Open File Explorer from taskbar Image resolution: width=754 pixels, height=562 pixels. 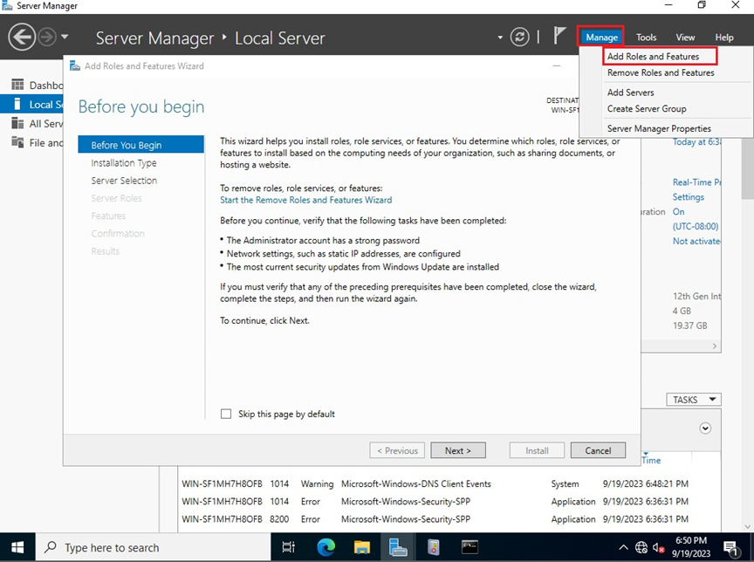(x=361, y=547)
